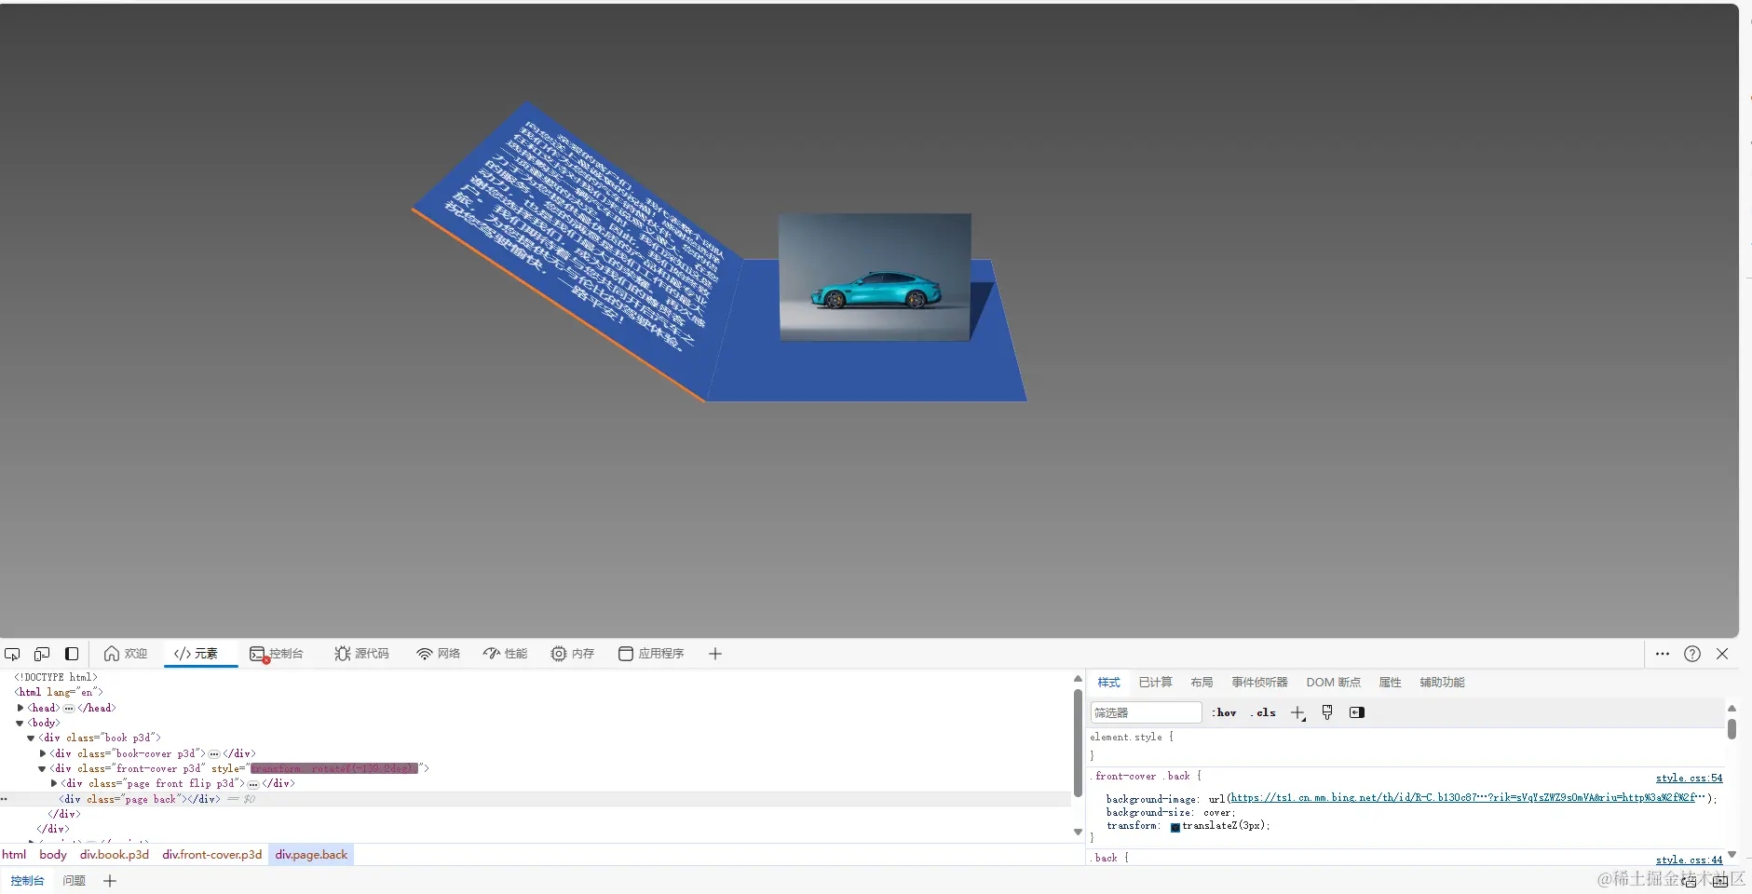Open the rendering emulation paintbrush icon
This screenshot has height=894, width=1752.
[1327, 712]
